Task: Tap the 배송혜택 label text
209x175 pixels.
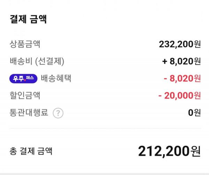Action: [56, 78]
